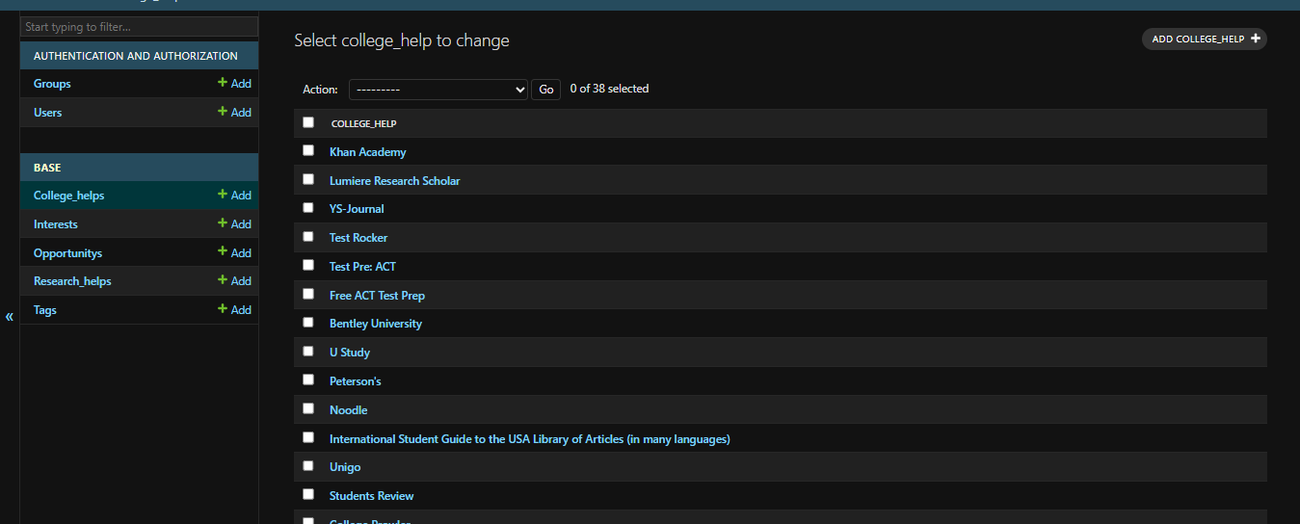Image resolution: width=1300 pixels, height=524 pixels.
Task: Click the plus Add icon next to Users
Action: coord(234,113)
